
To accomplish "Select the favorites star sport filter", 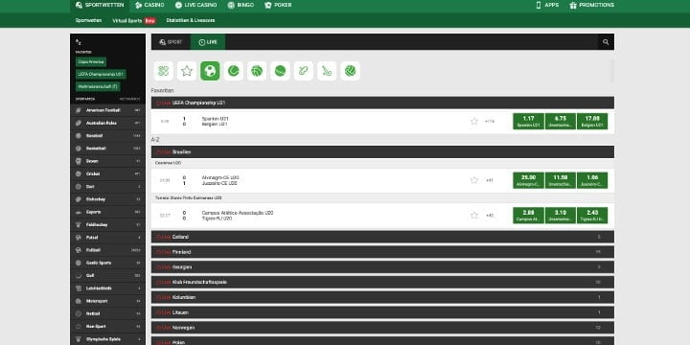I will 187,71.
